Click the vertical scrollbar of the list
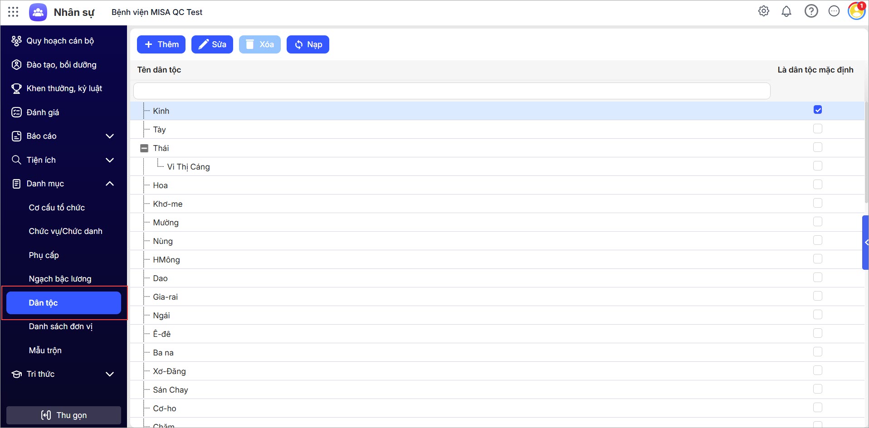The image size is (869, 428). (x=867, y=153)
